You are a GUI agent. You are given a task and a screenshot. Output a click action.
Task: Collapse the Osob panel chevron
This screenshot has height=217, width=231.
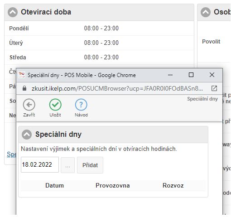[206, 12]
